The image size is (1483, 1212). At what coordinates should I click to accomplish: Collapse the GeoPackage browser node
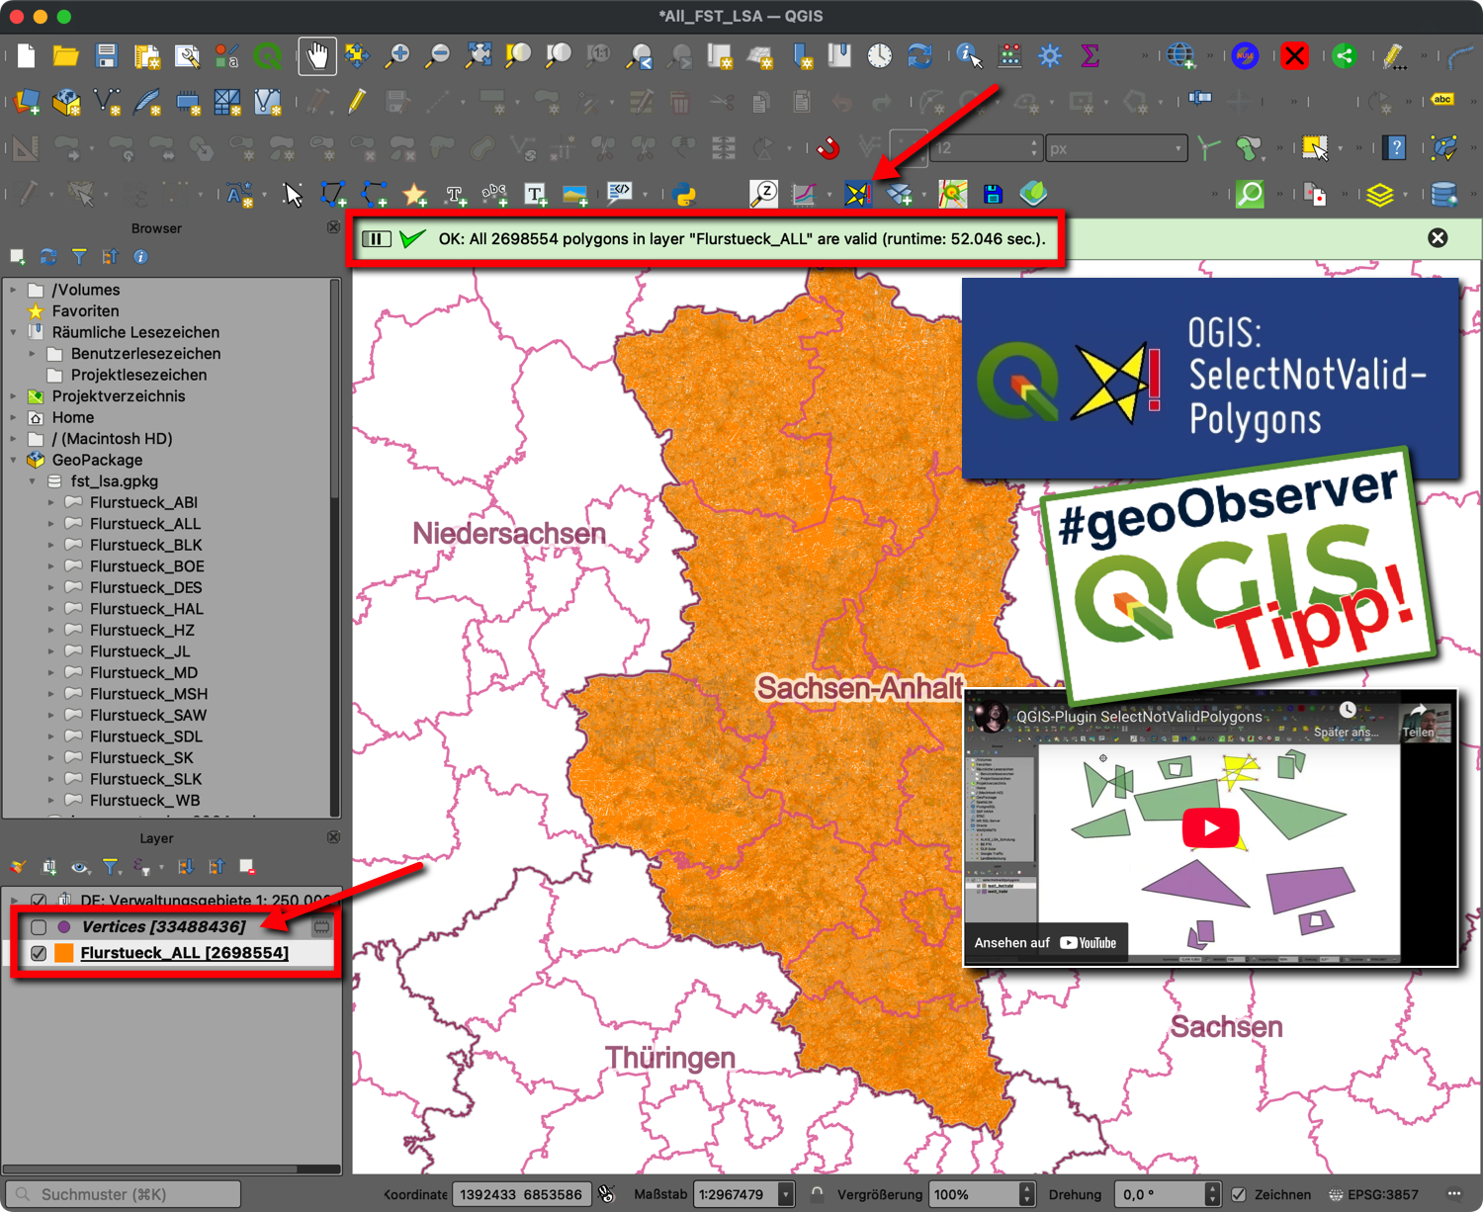coord(14,460)
